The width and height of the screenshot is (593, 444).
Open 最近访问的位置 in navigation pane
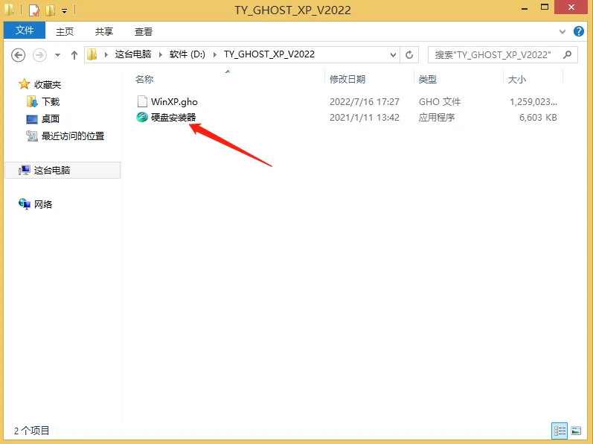[x=73, y=136]
